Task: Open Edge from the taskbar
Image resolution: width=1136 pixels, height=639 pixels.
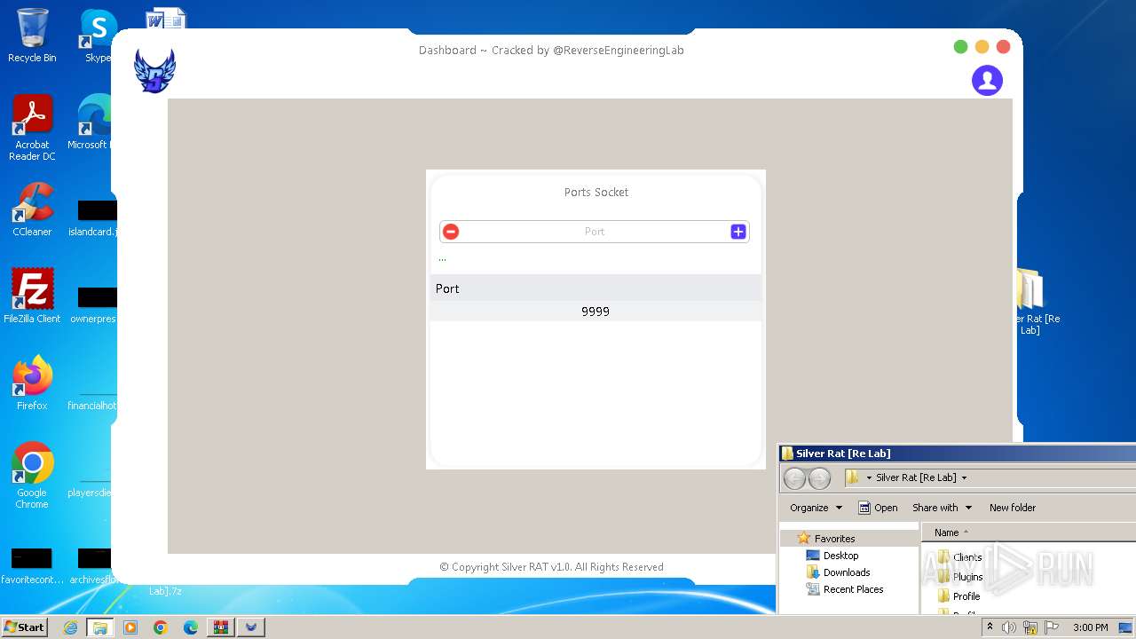Action: click(x=190, y=627)
